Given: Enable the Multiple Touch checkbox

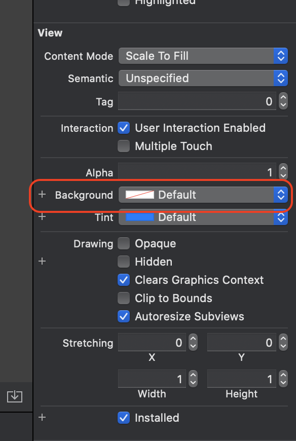Looking at the screenshot, I should pos(124,146).
